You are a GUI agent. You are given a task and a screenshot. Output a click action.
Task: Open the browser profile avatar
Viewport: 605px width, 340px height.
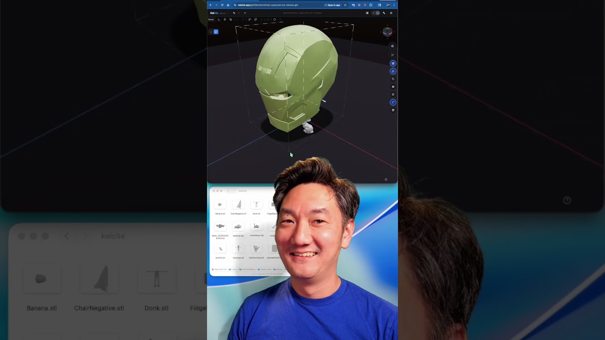click(x=388, y=5)
